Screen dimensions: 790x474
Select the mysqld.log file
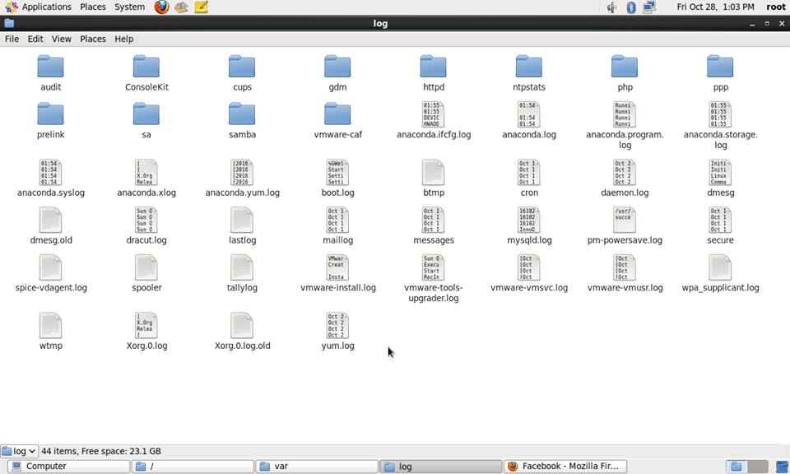tap(529, 221)
